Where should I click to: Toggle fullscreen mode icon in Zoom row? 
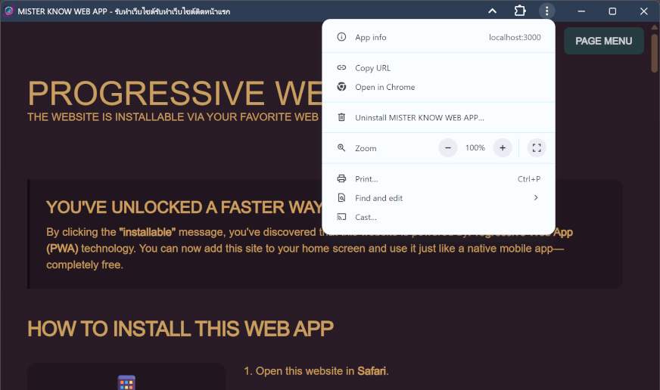tap(537, 148)
